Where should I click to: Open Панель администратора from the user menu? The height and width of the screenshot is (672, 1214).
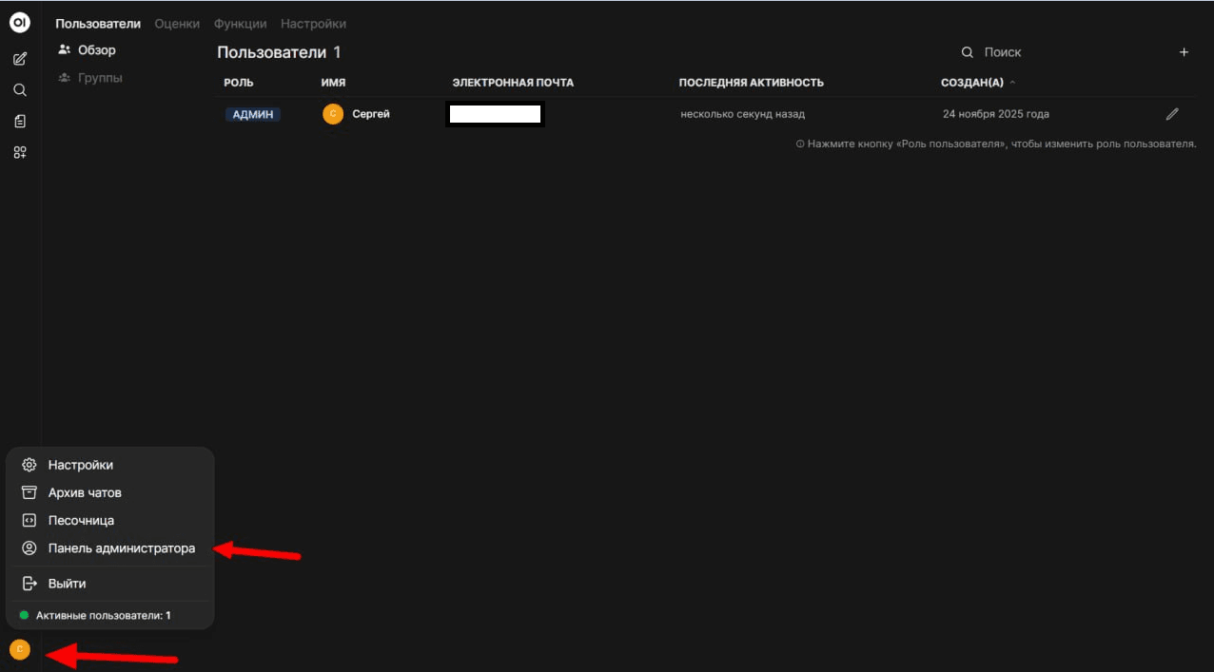click(x=122, y=548)
